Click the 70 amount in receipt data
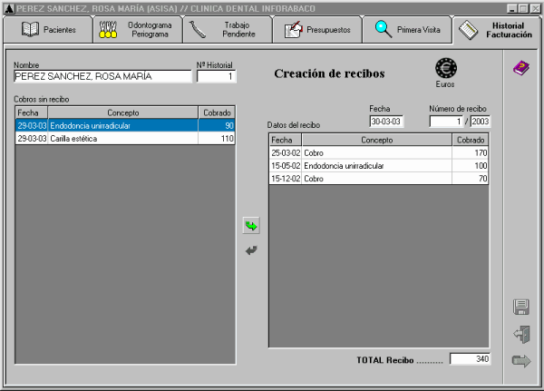The width and height of the screenshot is (544, 391). 483,179
